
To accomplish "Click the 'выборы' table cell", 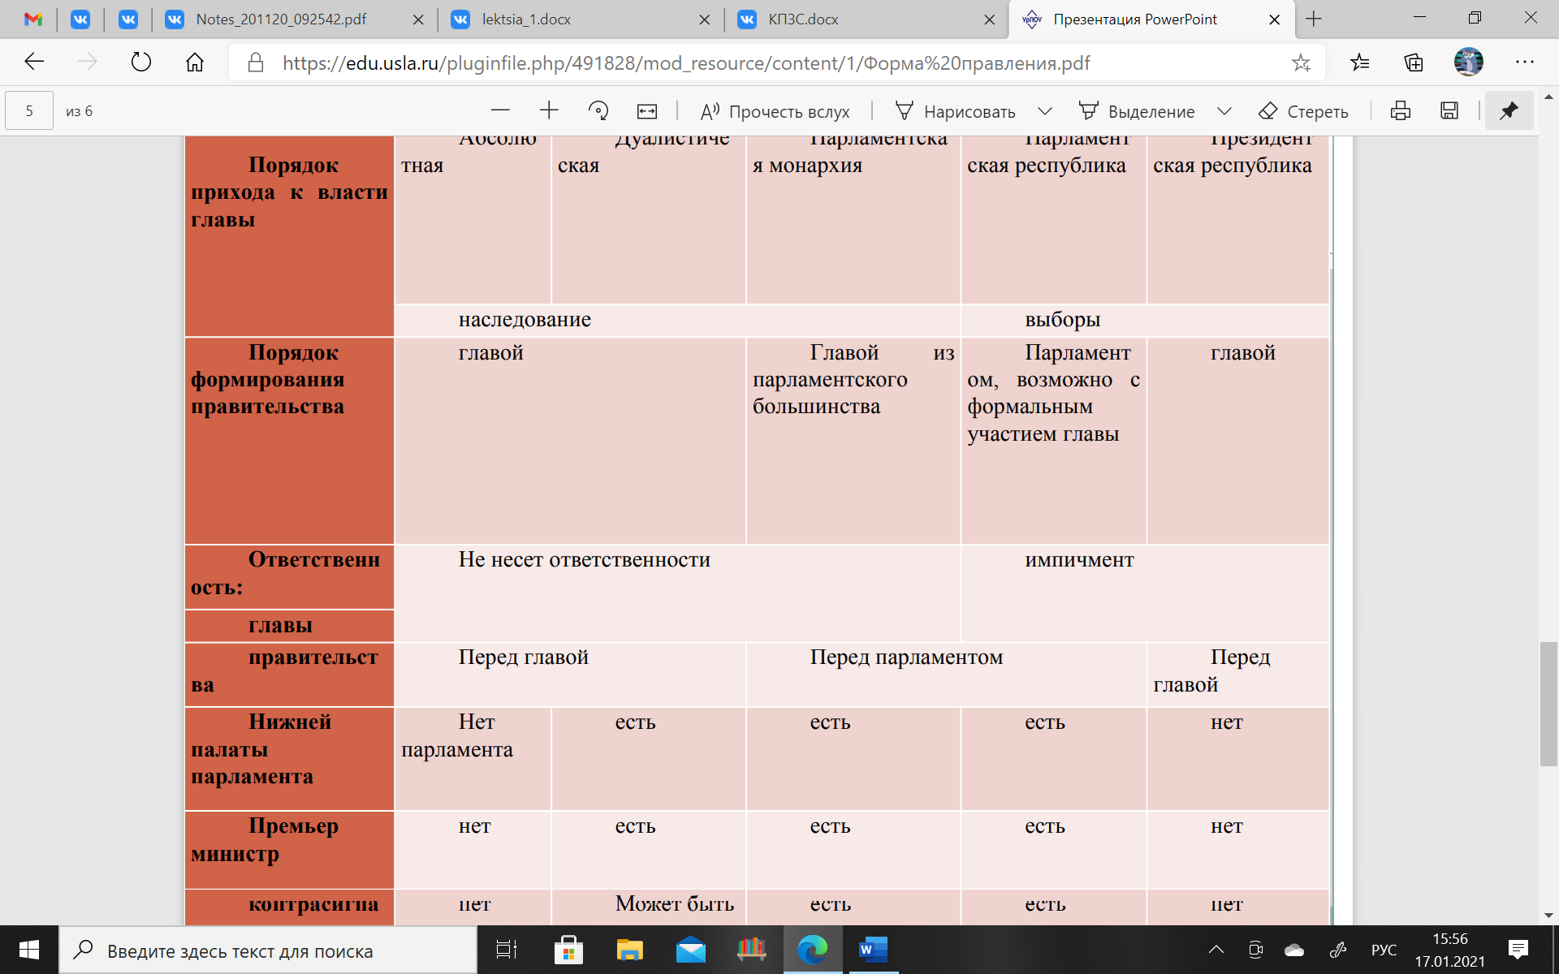I will (x=1145, y=320).
